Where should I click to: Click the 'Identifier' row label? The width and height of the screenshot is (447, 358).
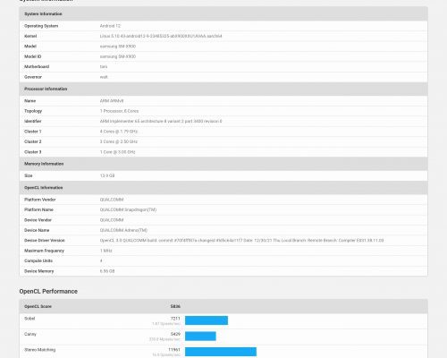(x=33, y=121)
